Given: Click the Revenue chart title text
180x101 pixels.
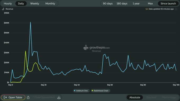Looking at the screenshot, I should pos(10,9).
